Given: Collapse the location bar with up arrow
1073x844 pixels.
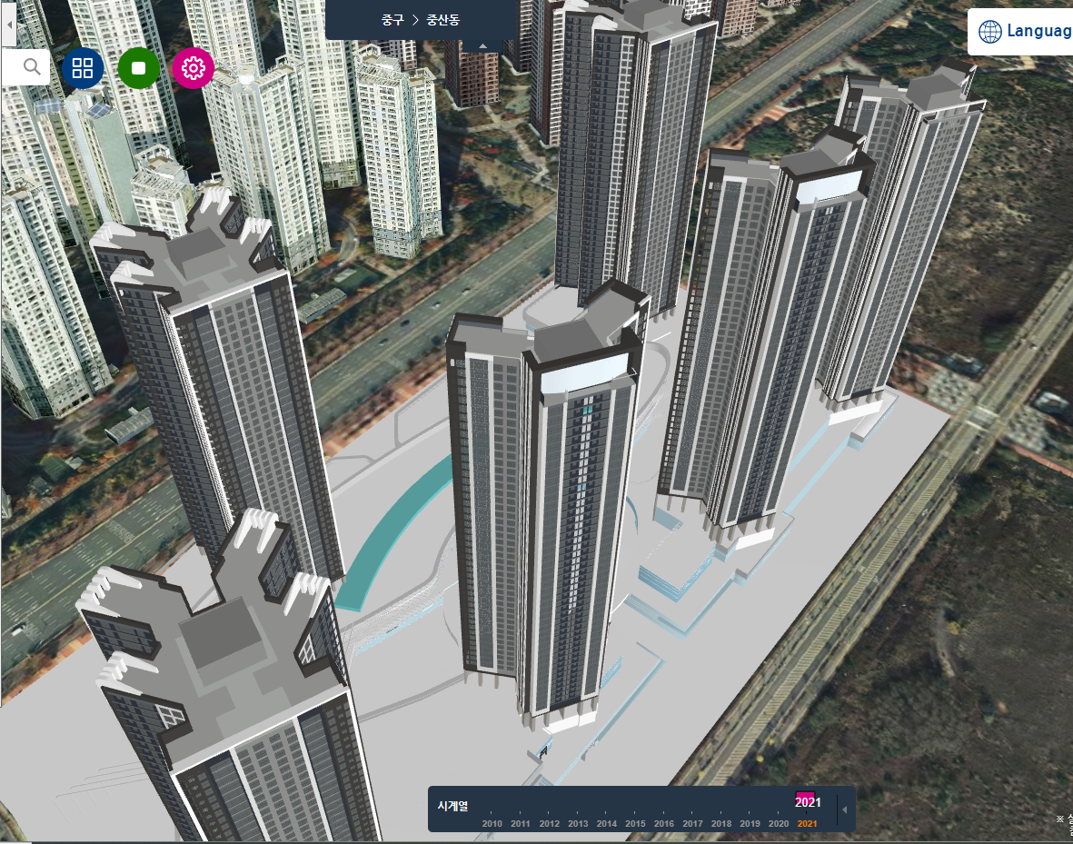Looking at the screenshot, I should click(x=483, y=45).
